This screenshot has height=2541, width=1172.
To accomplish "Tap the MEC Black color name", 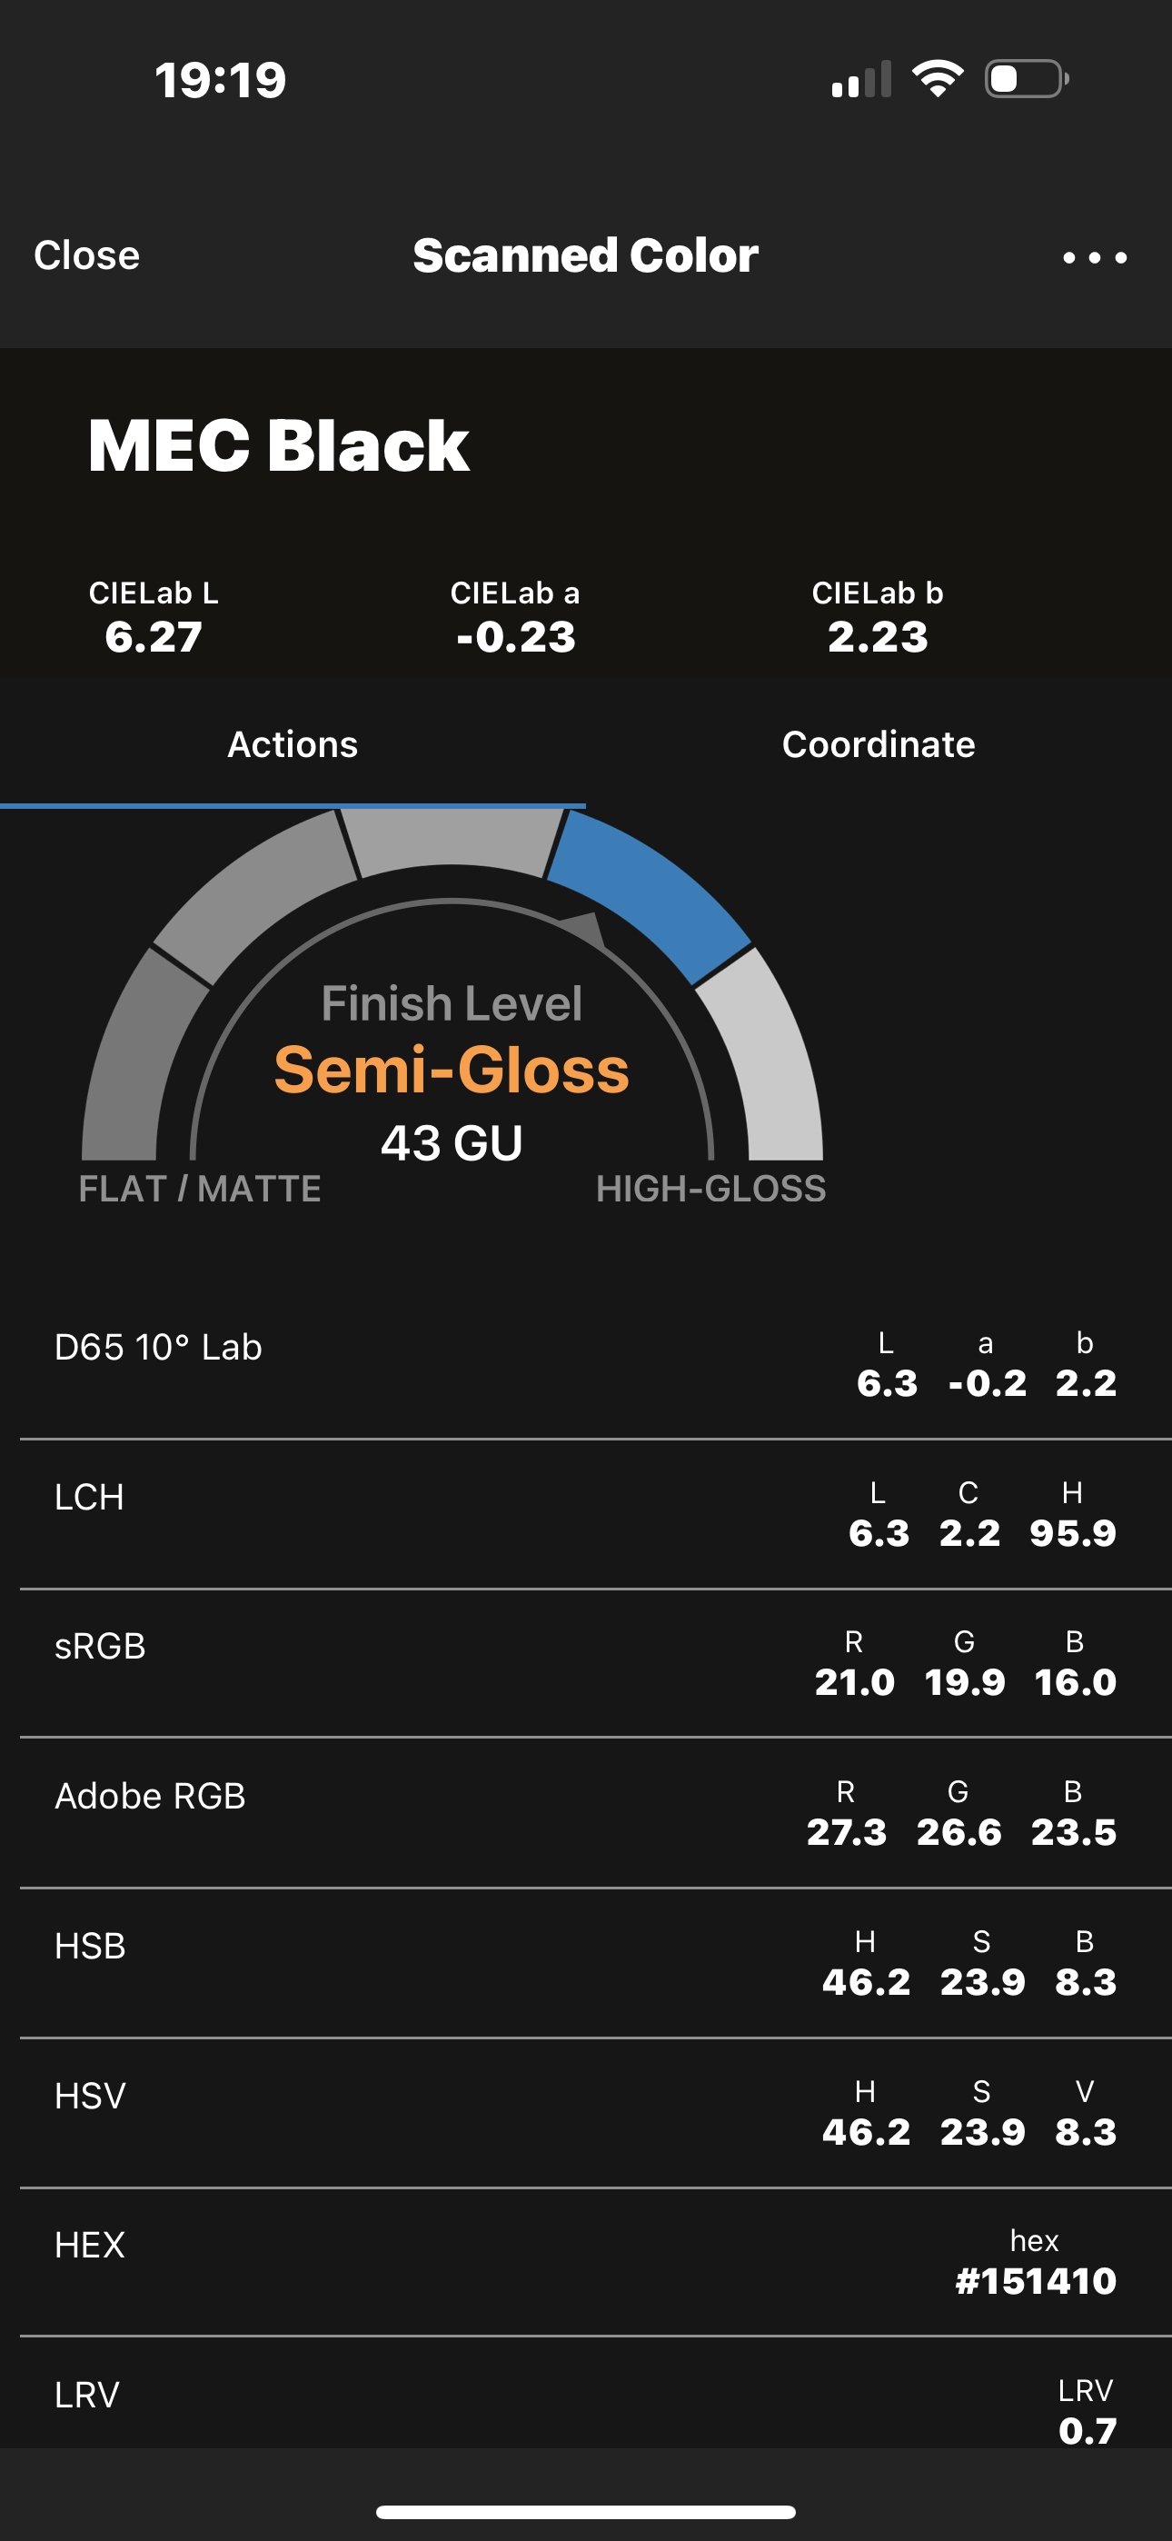I will [278, 445].
